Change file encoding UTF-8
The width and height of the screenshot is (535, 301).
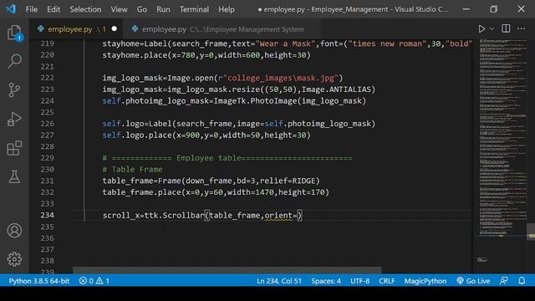[x=359, y=281]
